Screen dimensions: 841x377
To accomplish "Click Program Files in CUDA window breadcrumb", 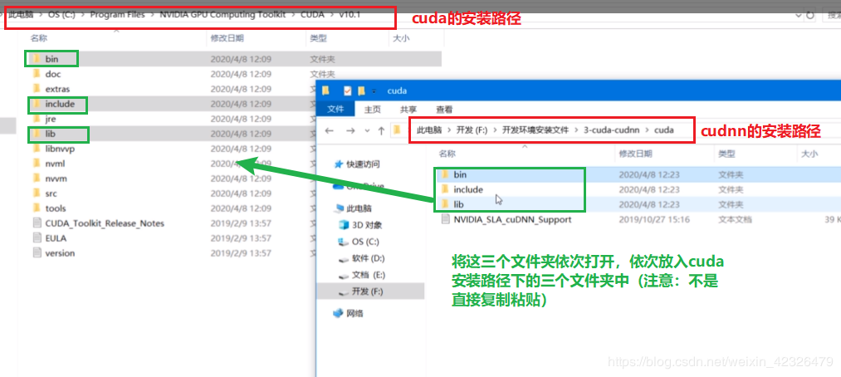I will click(117, 14).
